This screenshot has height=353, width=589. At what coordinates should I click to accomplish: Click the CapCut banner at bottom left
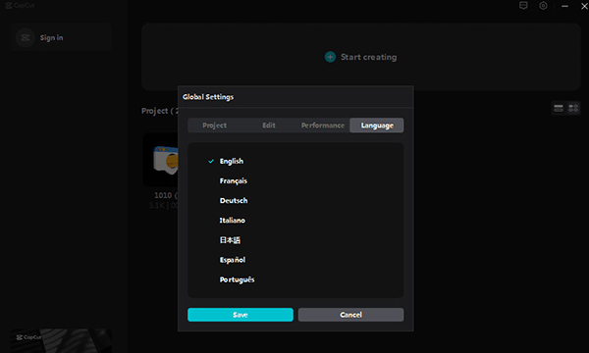point(61,340)
